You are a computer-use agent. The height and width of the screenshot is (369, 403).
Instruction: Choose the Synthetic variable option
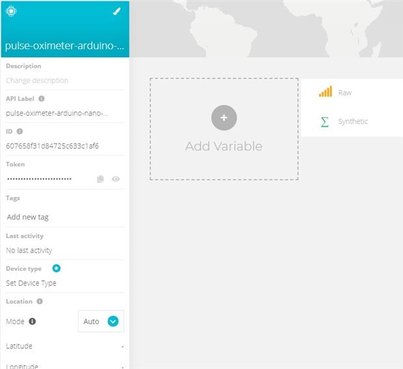pyautogui.click(x=352, y=121)
